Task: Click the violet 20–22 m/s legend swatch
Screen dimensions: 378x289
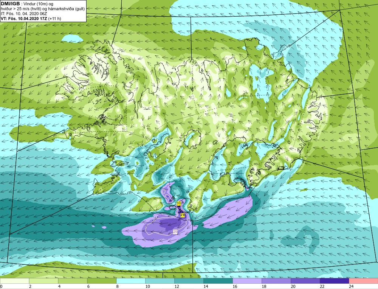Action: [305, 281]
